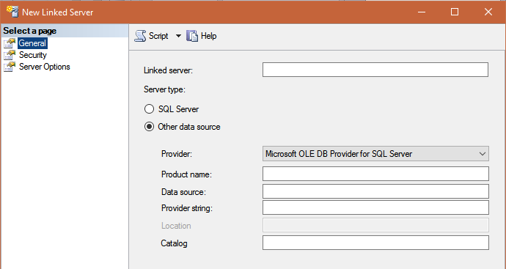Maximize the New Linked Server window
The height and width of the screenshot is (269, 506).
[x=455, y=12]
